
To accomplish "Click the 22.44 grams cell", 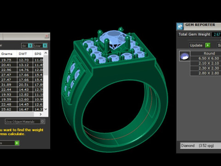I will [8, 89].
